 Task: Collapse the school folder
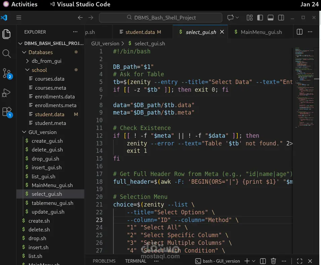pyautogui.click(x=40, y=70)
